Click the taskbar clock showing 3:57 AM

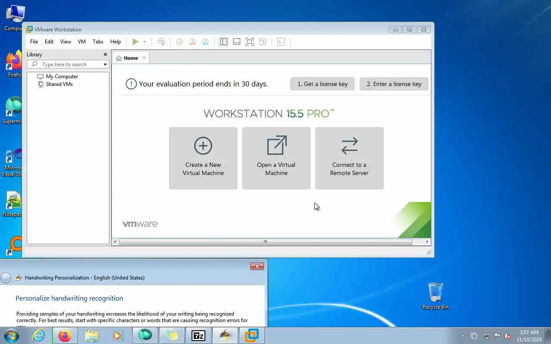529,336
